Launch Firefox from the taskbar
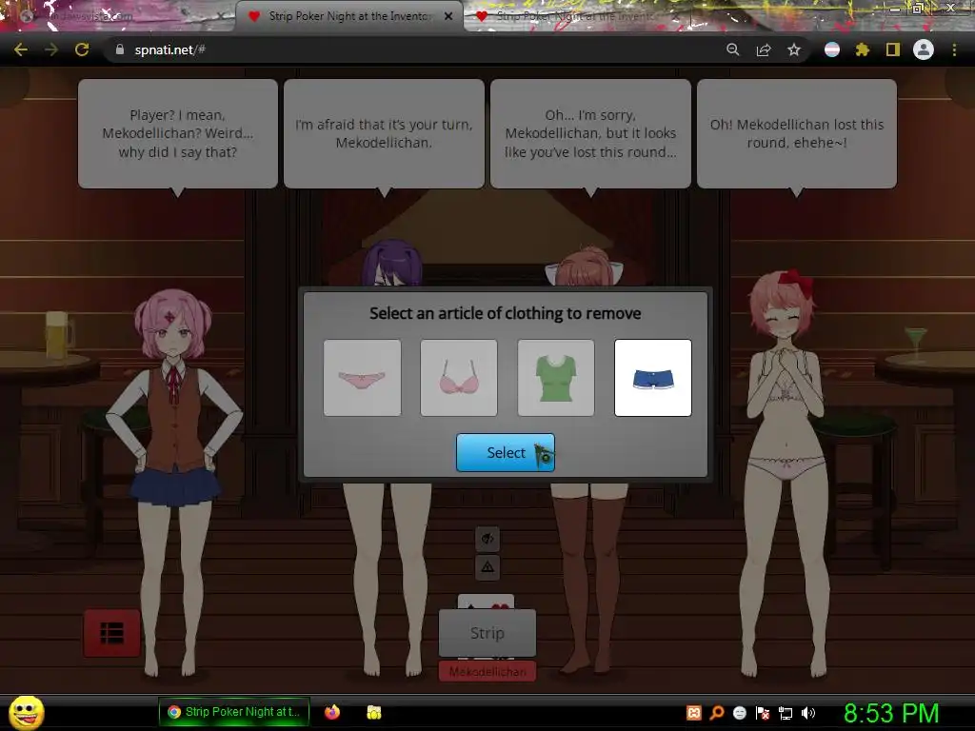The width and height of the screenshot is (975, 731). (332, 712)
